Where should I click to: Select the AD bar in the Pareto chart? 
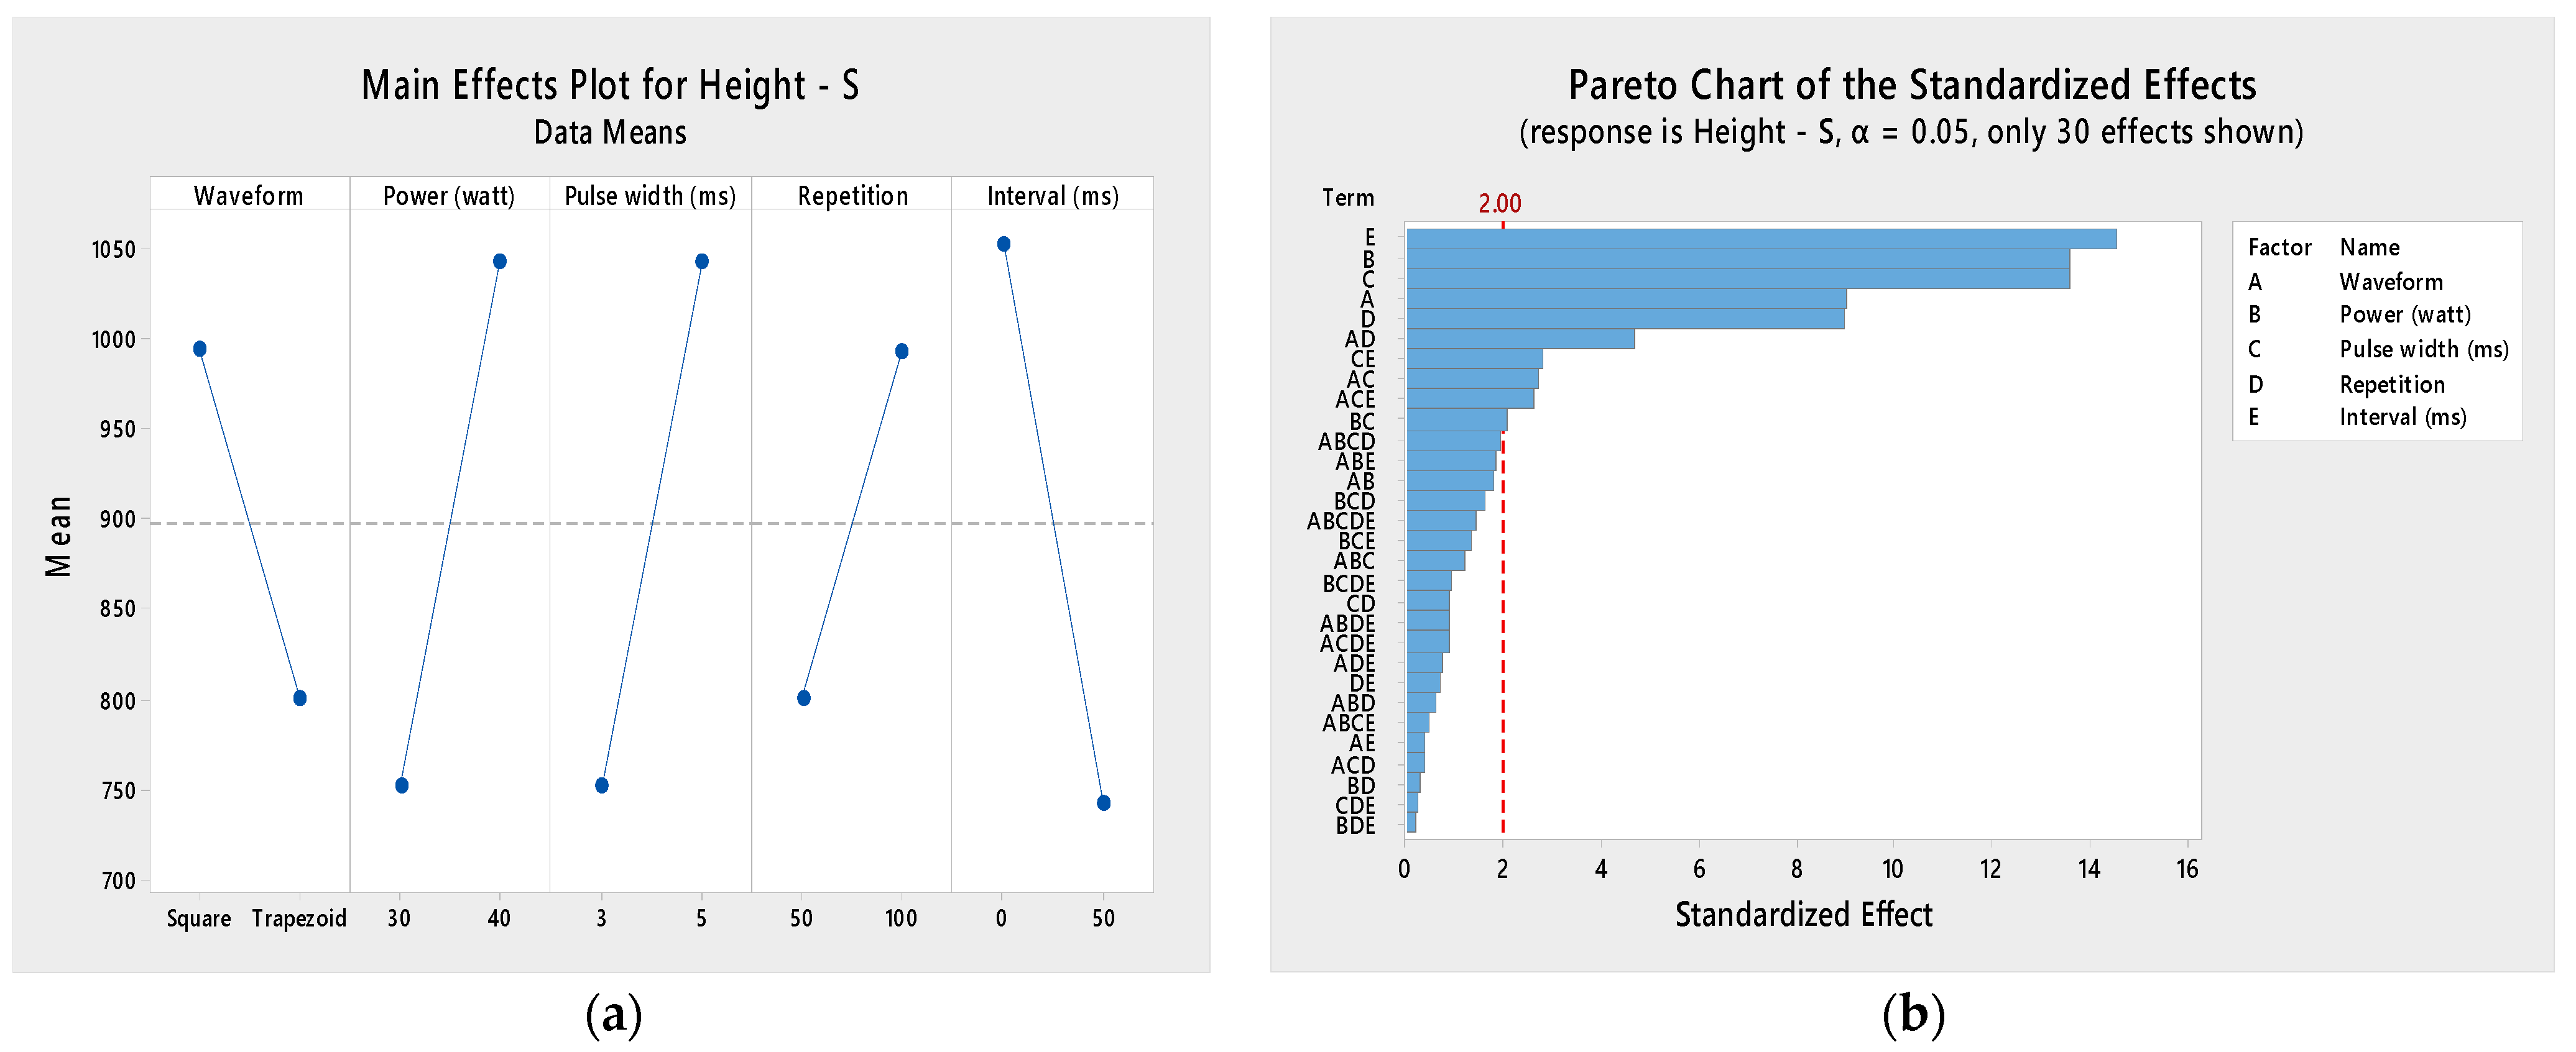pos(1520,340)
